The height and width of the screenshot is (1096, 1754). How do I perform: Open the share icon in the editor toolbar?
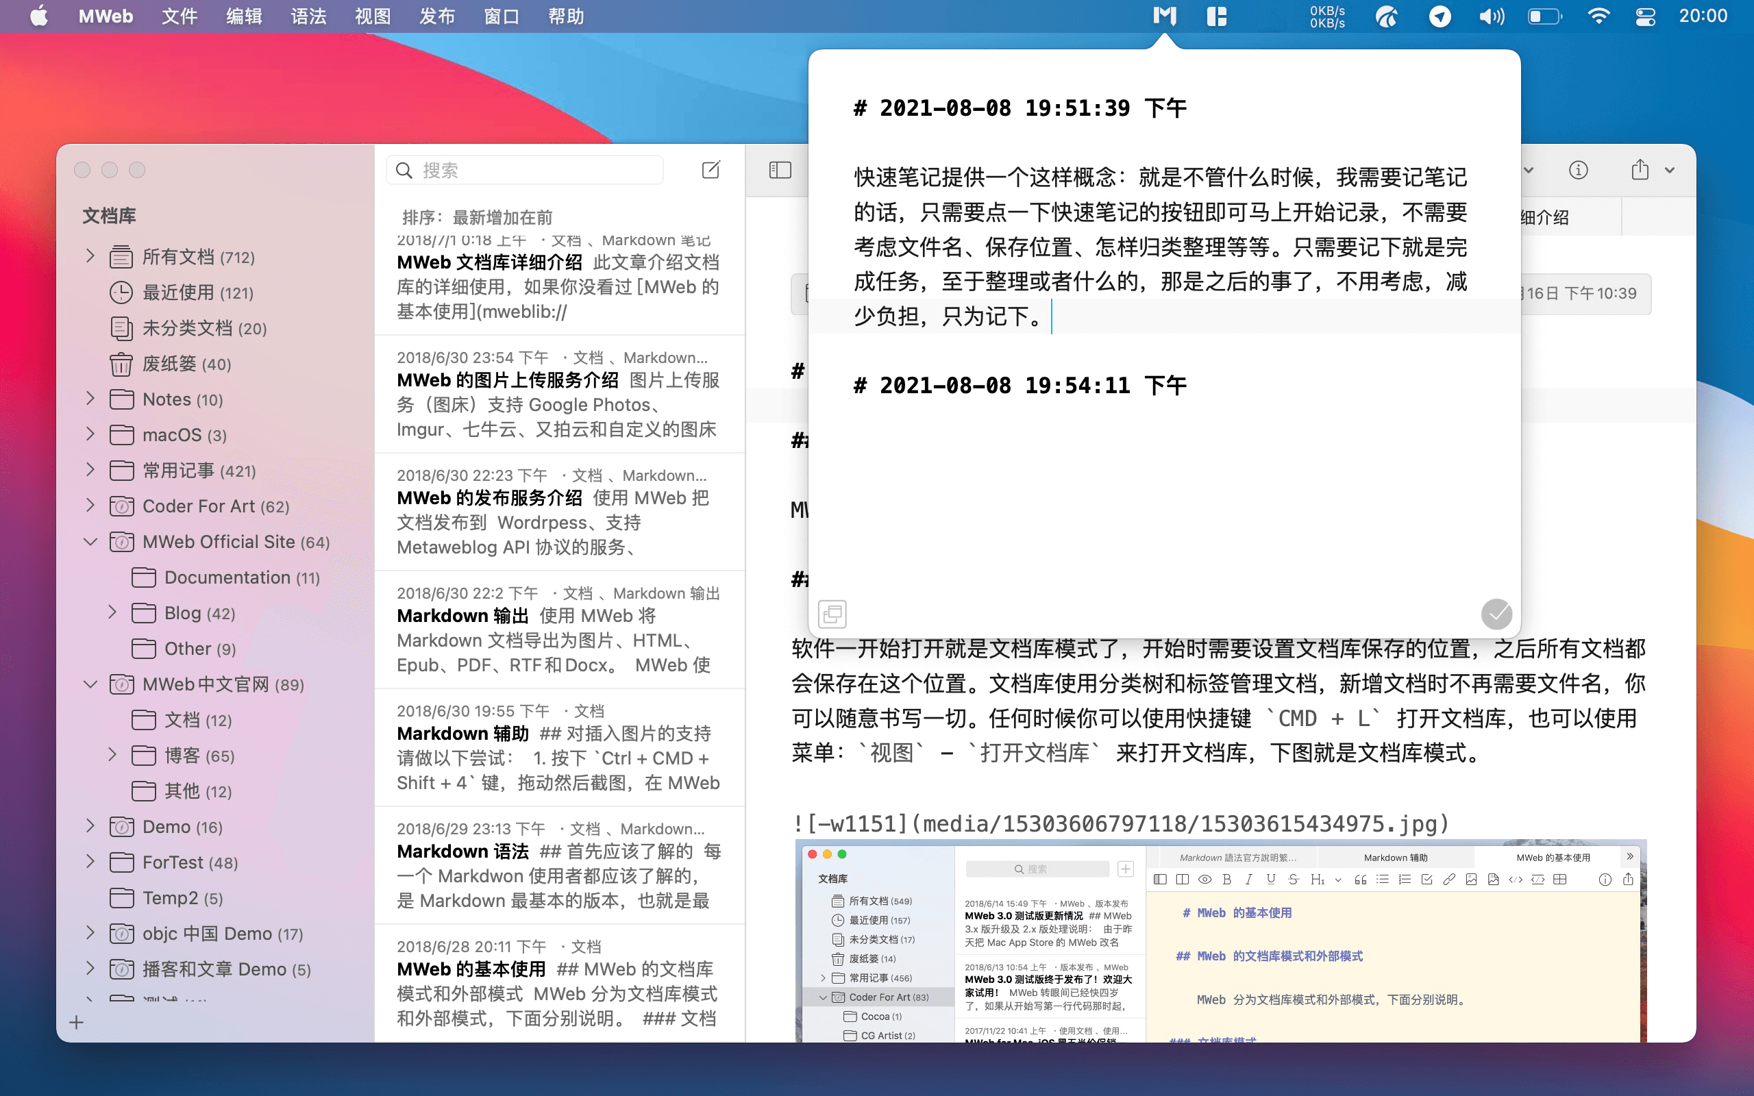click(1640, 170)
